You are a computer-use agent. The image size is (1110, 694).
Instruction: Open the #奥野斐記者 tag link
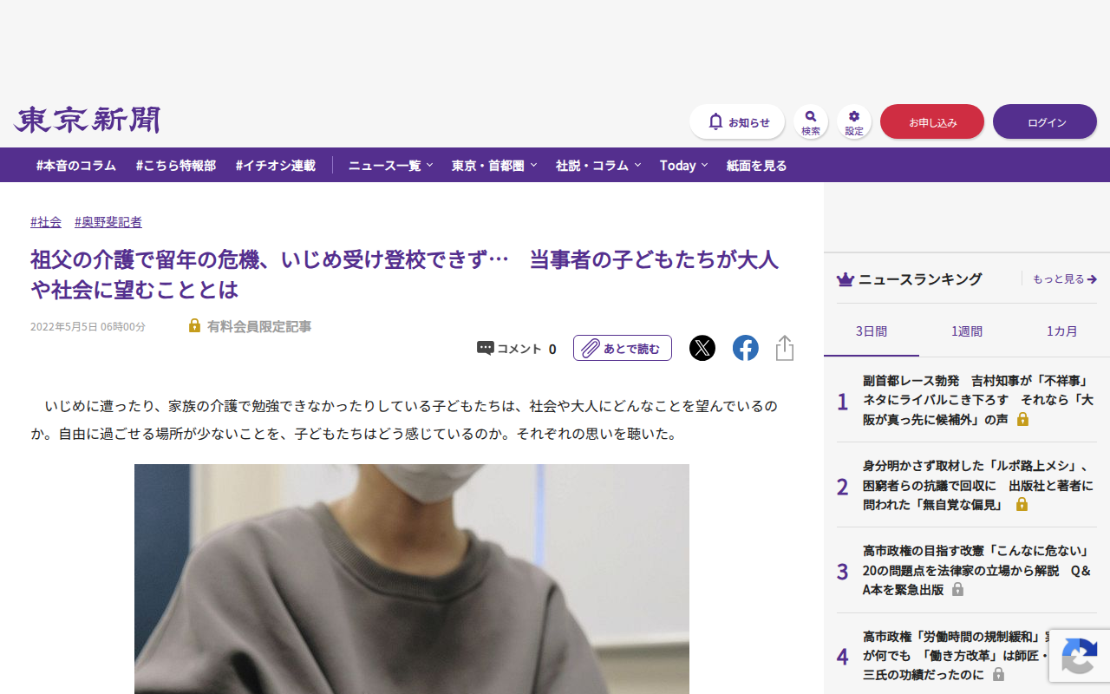coord(108,222)
